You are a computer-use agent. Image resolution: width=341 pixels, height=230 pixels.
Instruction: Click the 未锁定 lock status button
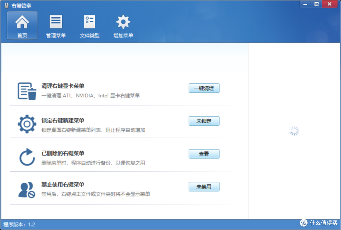204,121
